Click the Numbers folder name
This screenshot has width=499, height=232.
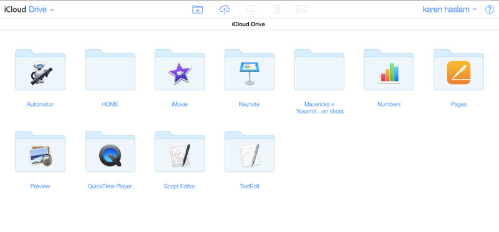(389, 104)
